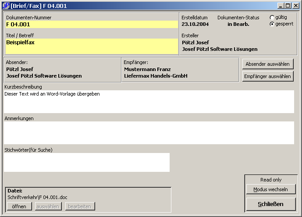Focus the Kurzbeschreibung text area
The image size is (302, 217).
point(149,101)
